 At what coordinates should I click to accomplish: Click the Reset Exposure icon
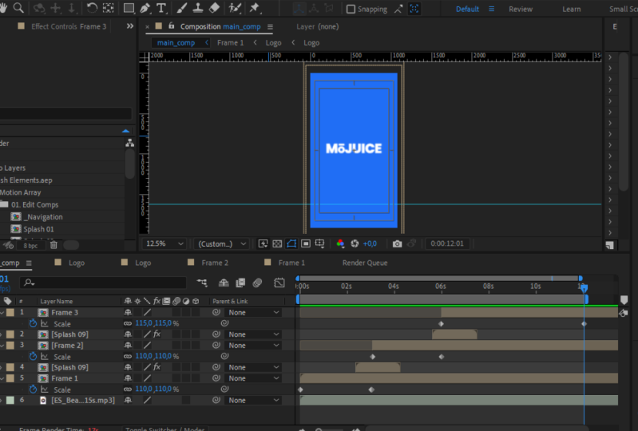[355, 243]
